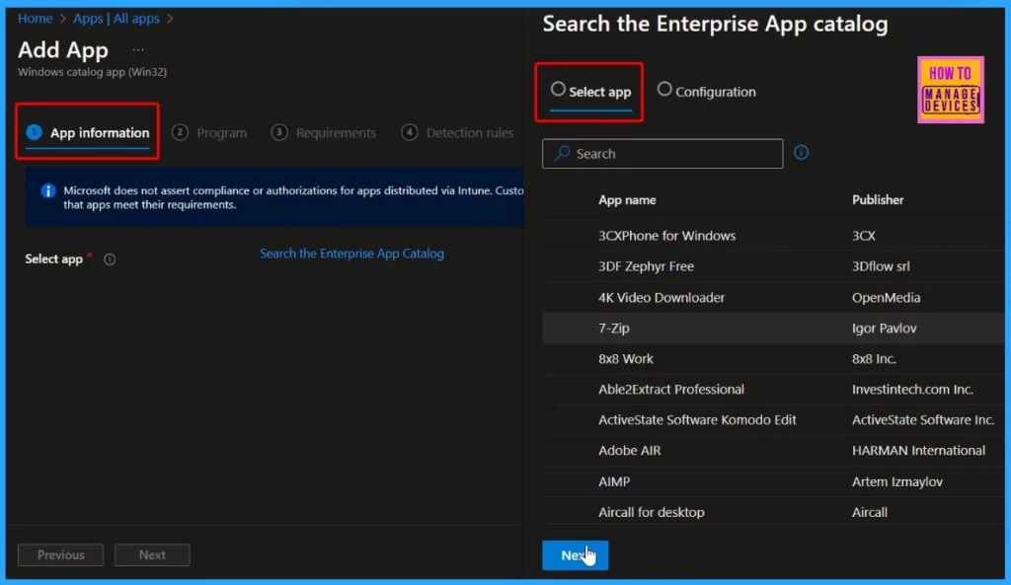Click publisher OpenMedia cell
Image resolution: width=1011 pixels, height=585 pixels.
pyautogui.click(x=886, y=297)
